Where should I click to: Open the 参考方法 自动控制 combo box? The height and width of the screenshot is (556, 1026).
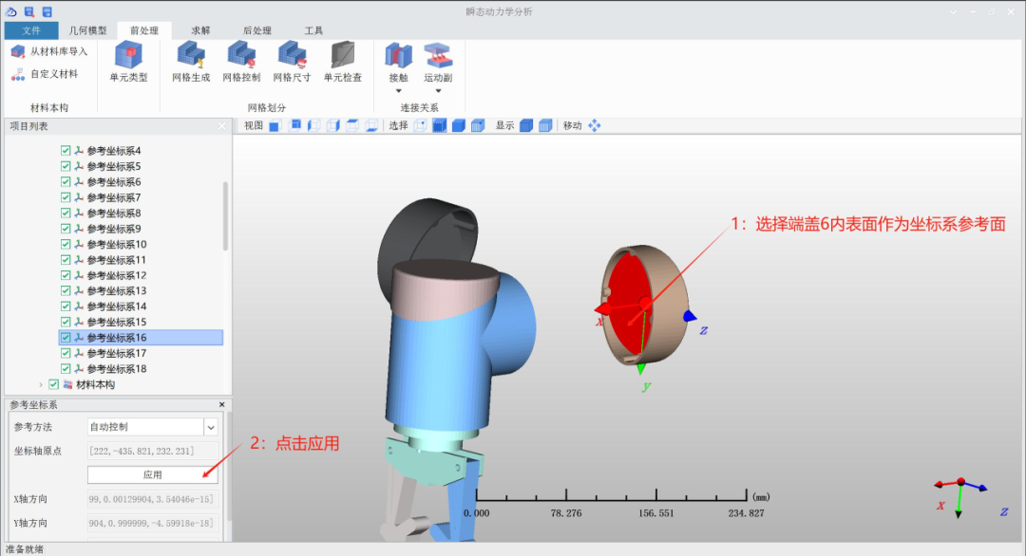(x=152, y=427)
